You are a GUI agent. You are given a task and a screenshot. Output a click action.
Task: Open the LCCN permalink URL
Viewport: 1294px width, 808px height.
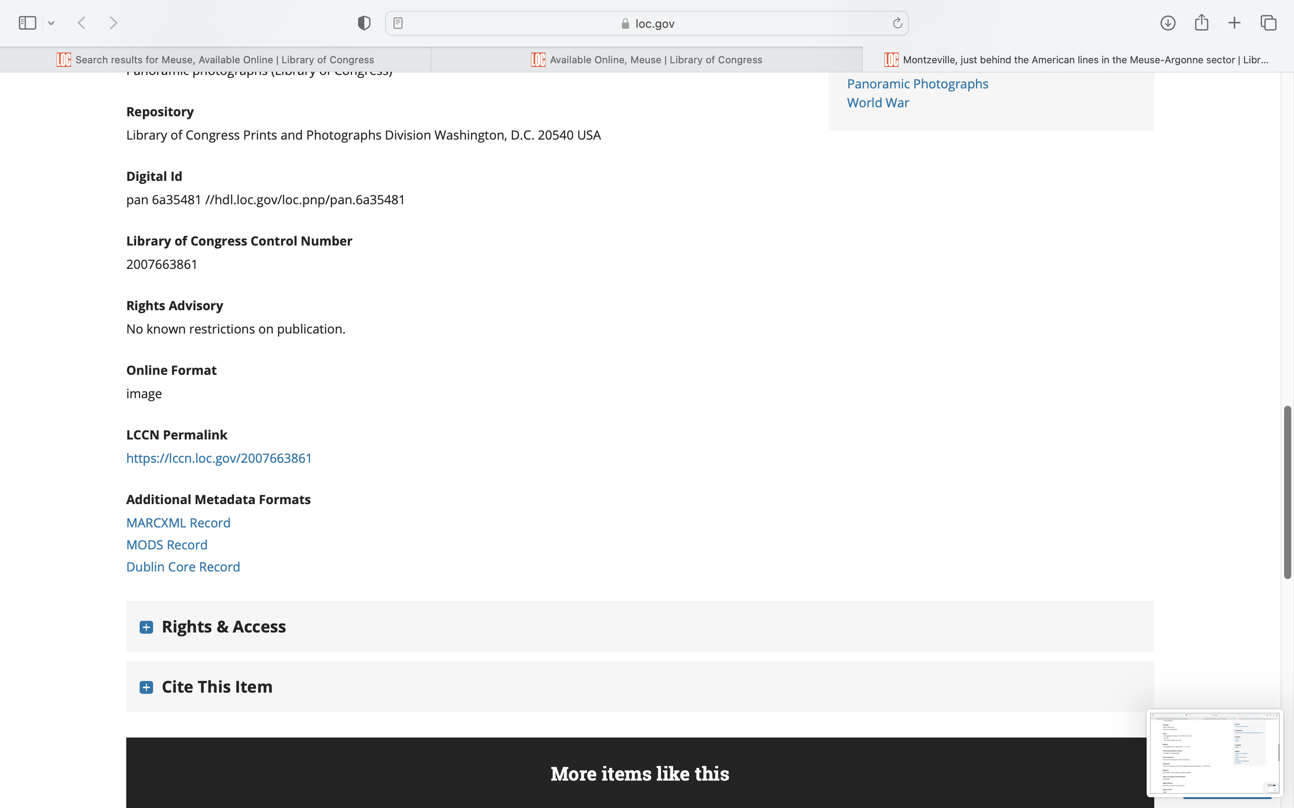[219, 458]
